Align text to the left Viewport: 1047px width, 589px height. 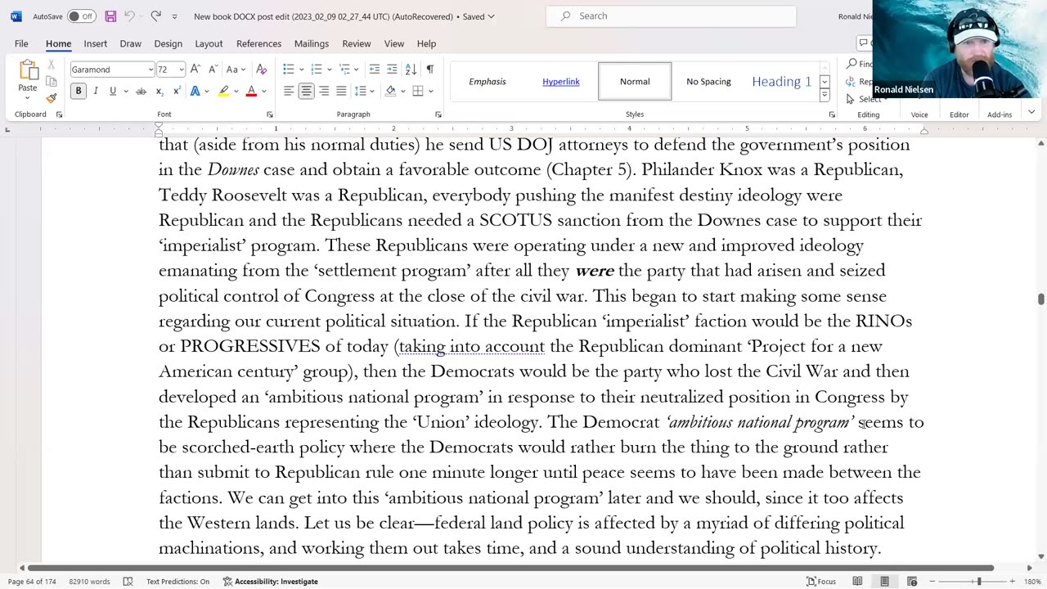coord(289,91)
